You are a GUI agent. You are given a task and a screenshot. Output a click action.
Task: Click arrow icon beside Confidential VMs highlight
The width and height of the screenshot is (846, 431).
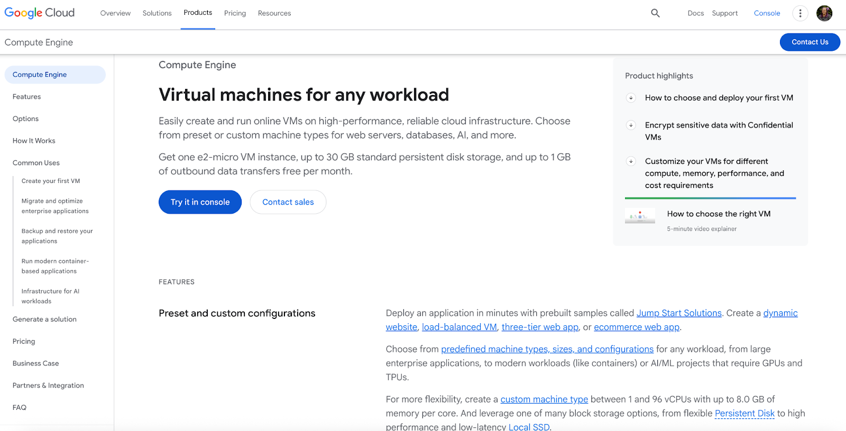click(631, 125)
